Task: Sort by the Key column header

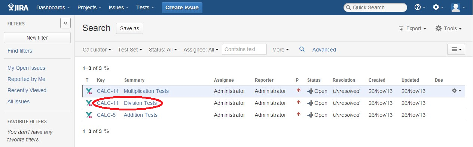Action: [101, 80]
